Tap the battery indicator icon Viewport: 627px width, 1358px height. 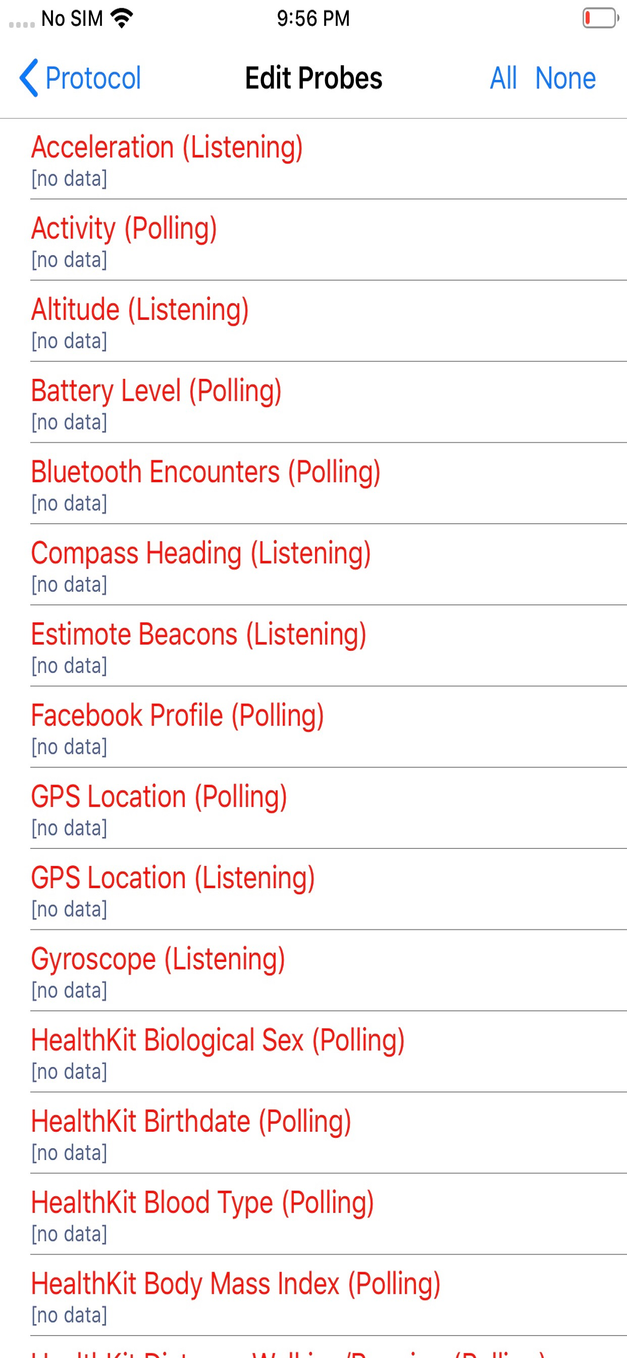[601, 18]
